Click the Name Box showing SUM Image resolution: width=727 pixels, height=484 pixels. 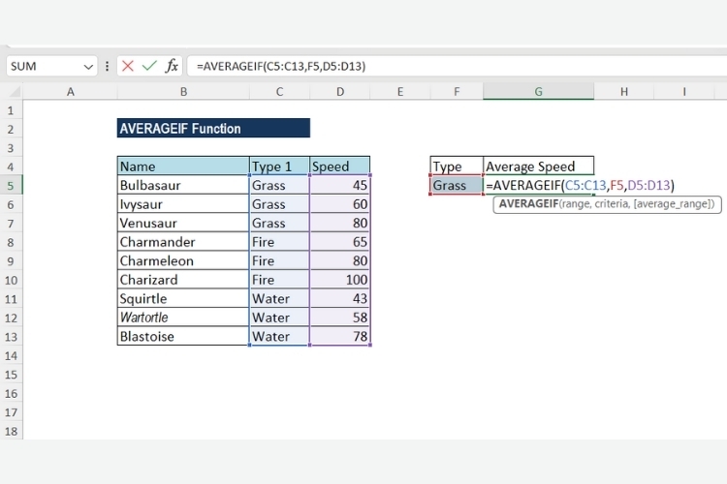click(44, 66)
